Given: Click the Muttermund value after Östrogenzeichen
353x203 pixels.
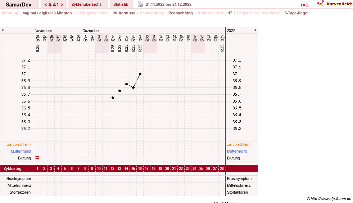Looking at the screenshot, I should point(125,13).
